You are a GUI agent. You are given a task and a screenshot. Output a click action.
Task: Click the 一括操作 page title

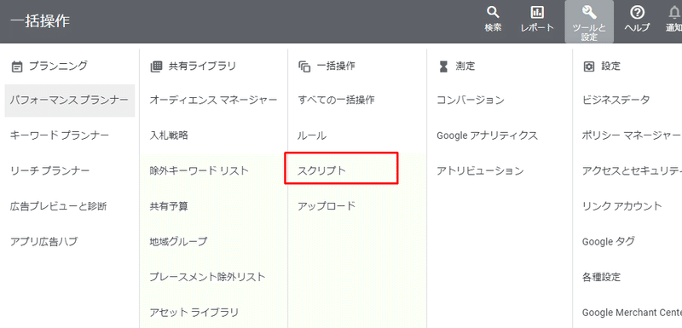tap(39, 21)
